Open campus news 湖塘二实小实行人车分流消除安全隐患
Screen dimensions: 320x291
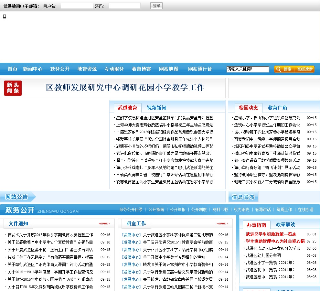267,182
